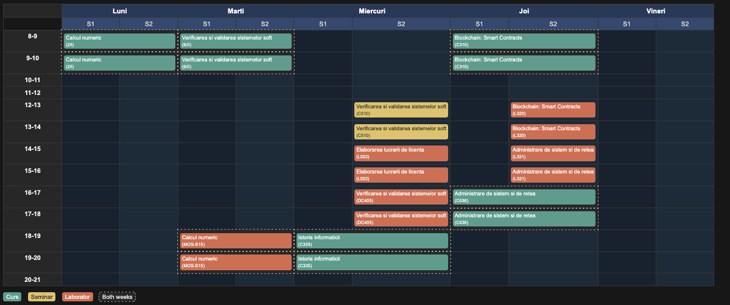Select the S1 column header under Luni

coord(91,24)
